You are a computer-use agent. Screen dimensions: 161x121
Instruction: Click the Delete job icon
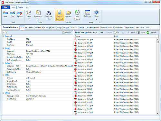tap(20, 13)
